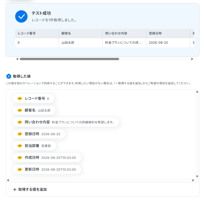
Task: Click the result table right scroll arrow
Action: [192, 59]
